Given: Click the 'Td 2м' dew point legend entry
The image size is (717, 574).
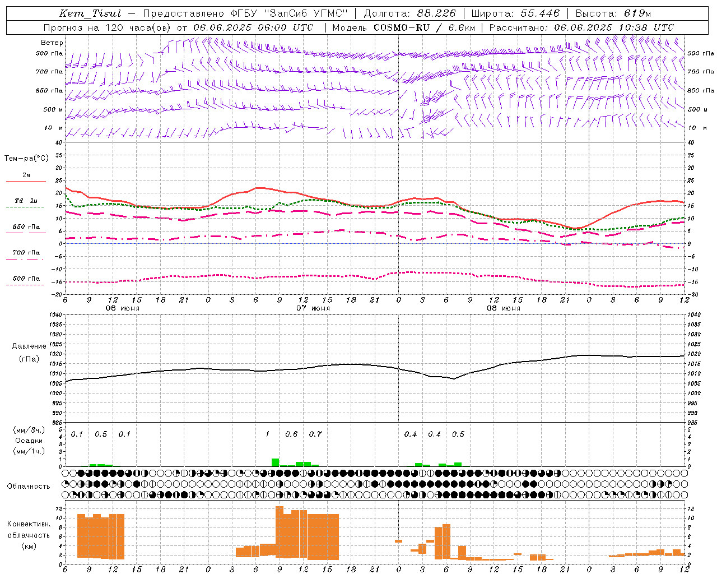Looking at the screenshot, I should (26, 201).
